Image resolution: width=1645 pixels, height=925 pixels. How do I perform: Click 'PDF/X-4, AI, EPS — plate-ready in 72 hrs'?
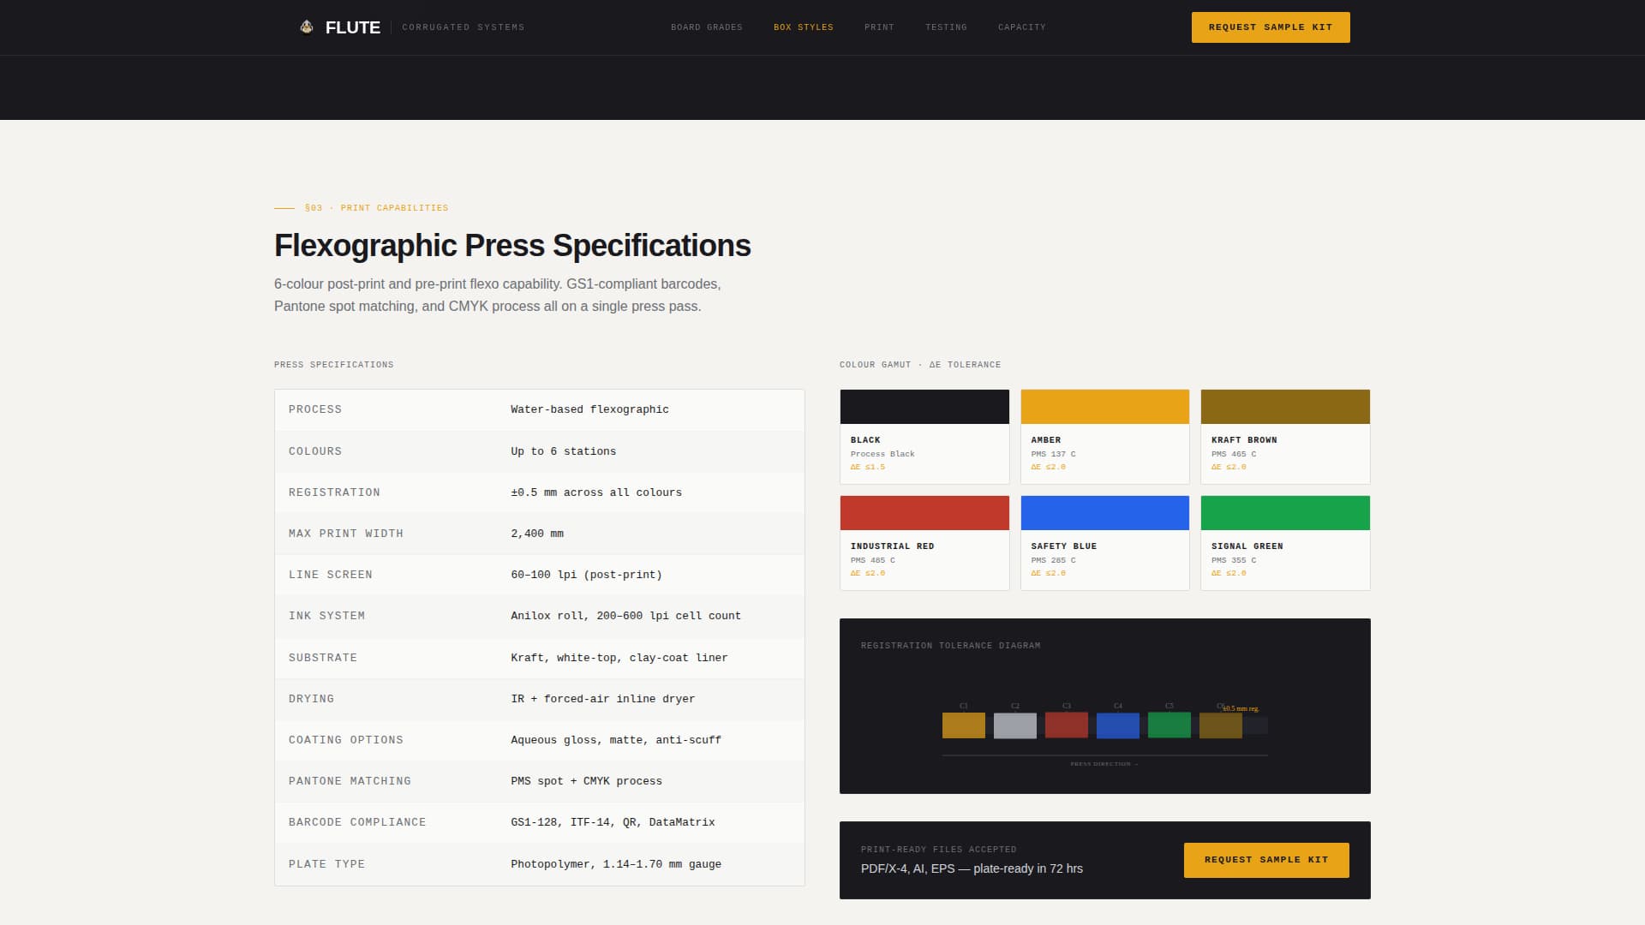972,868
